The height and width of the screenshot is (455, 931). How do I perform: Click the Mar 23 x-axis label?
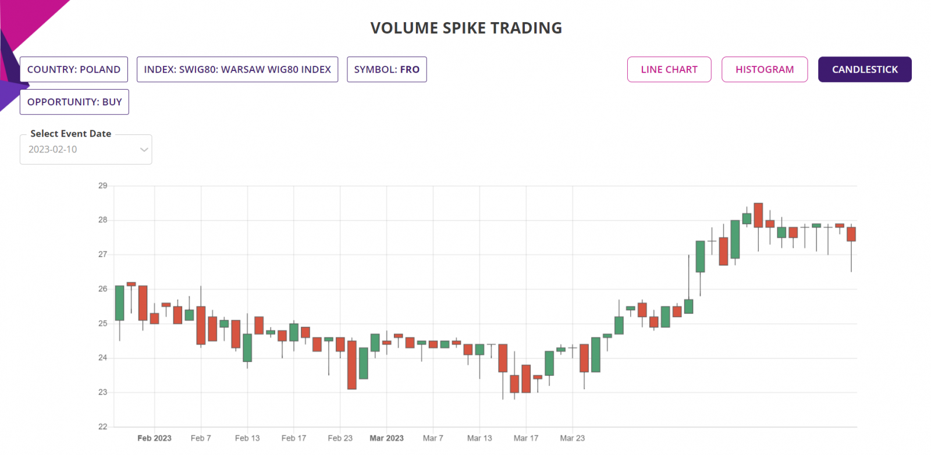coord(573,438)
